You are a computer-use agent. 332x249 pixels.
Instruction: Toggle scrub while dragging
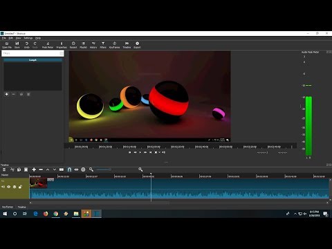click(76, 169)
